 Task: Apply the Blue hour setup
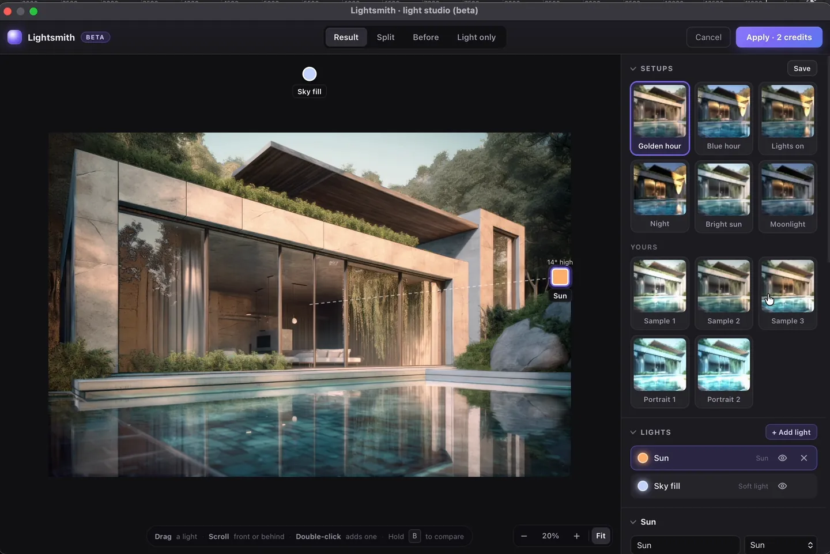pyautogui.click(x=724, y=118)
